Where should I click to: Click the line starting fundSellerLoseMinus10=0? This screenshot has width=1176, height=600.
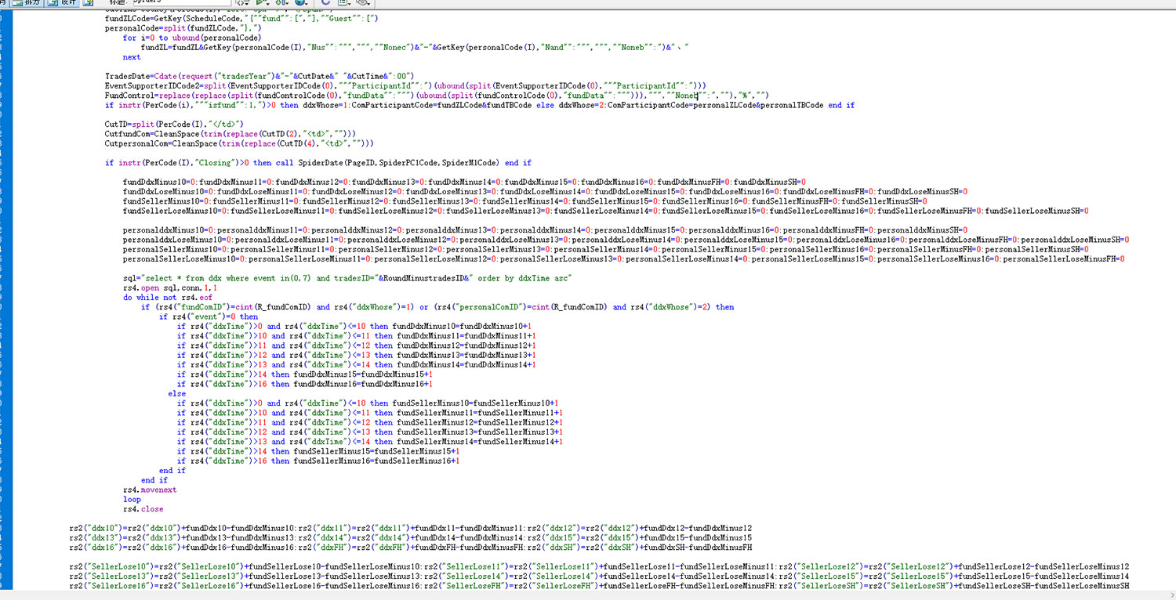[x=606, y=211]
